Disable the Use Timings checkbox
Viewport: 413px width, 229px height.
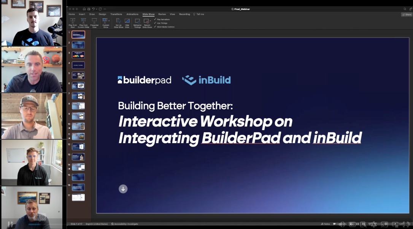[x=155, y=23]
